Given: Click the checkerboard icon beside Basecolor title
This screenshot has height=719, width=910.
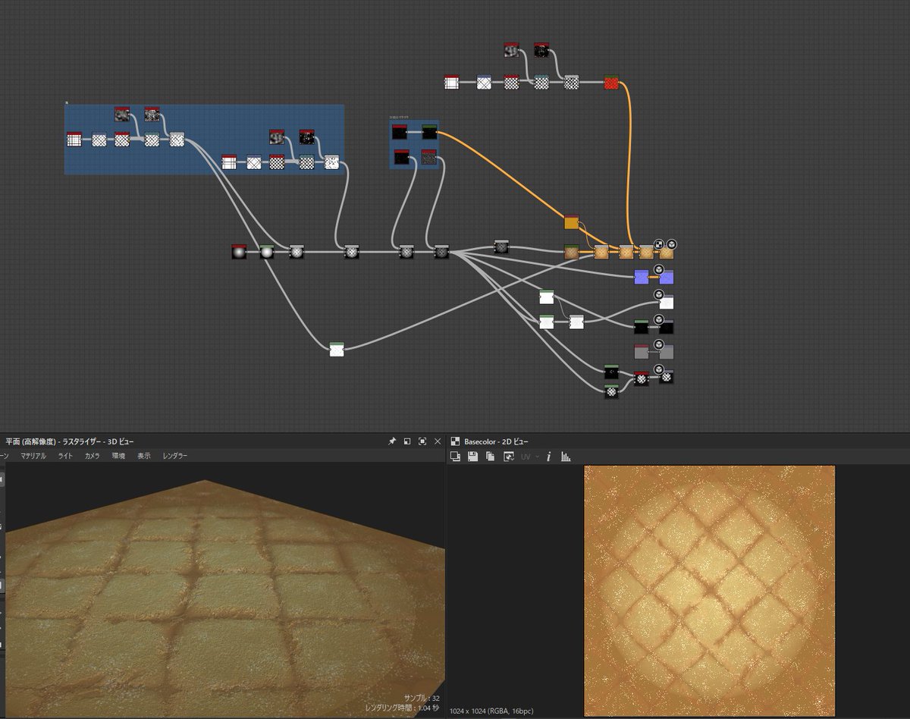Looking at the screenshot, I should click(455, 441).
